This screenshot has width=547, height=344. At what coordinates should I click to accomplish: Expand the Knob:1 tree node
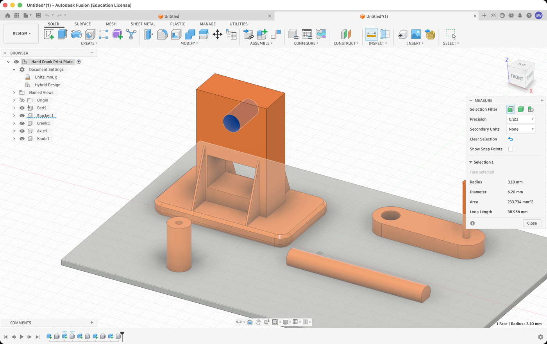coord(14,139)
